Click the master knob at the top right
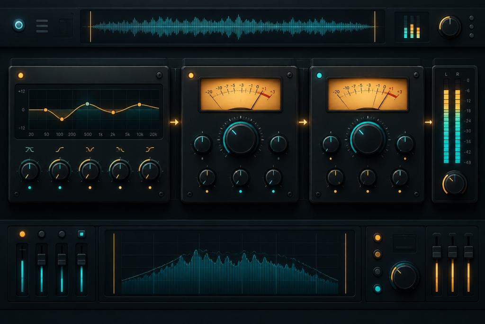The image size is (485, 324). point(450,27)
